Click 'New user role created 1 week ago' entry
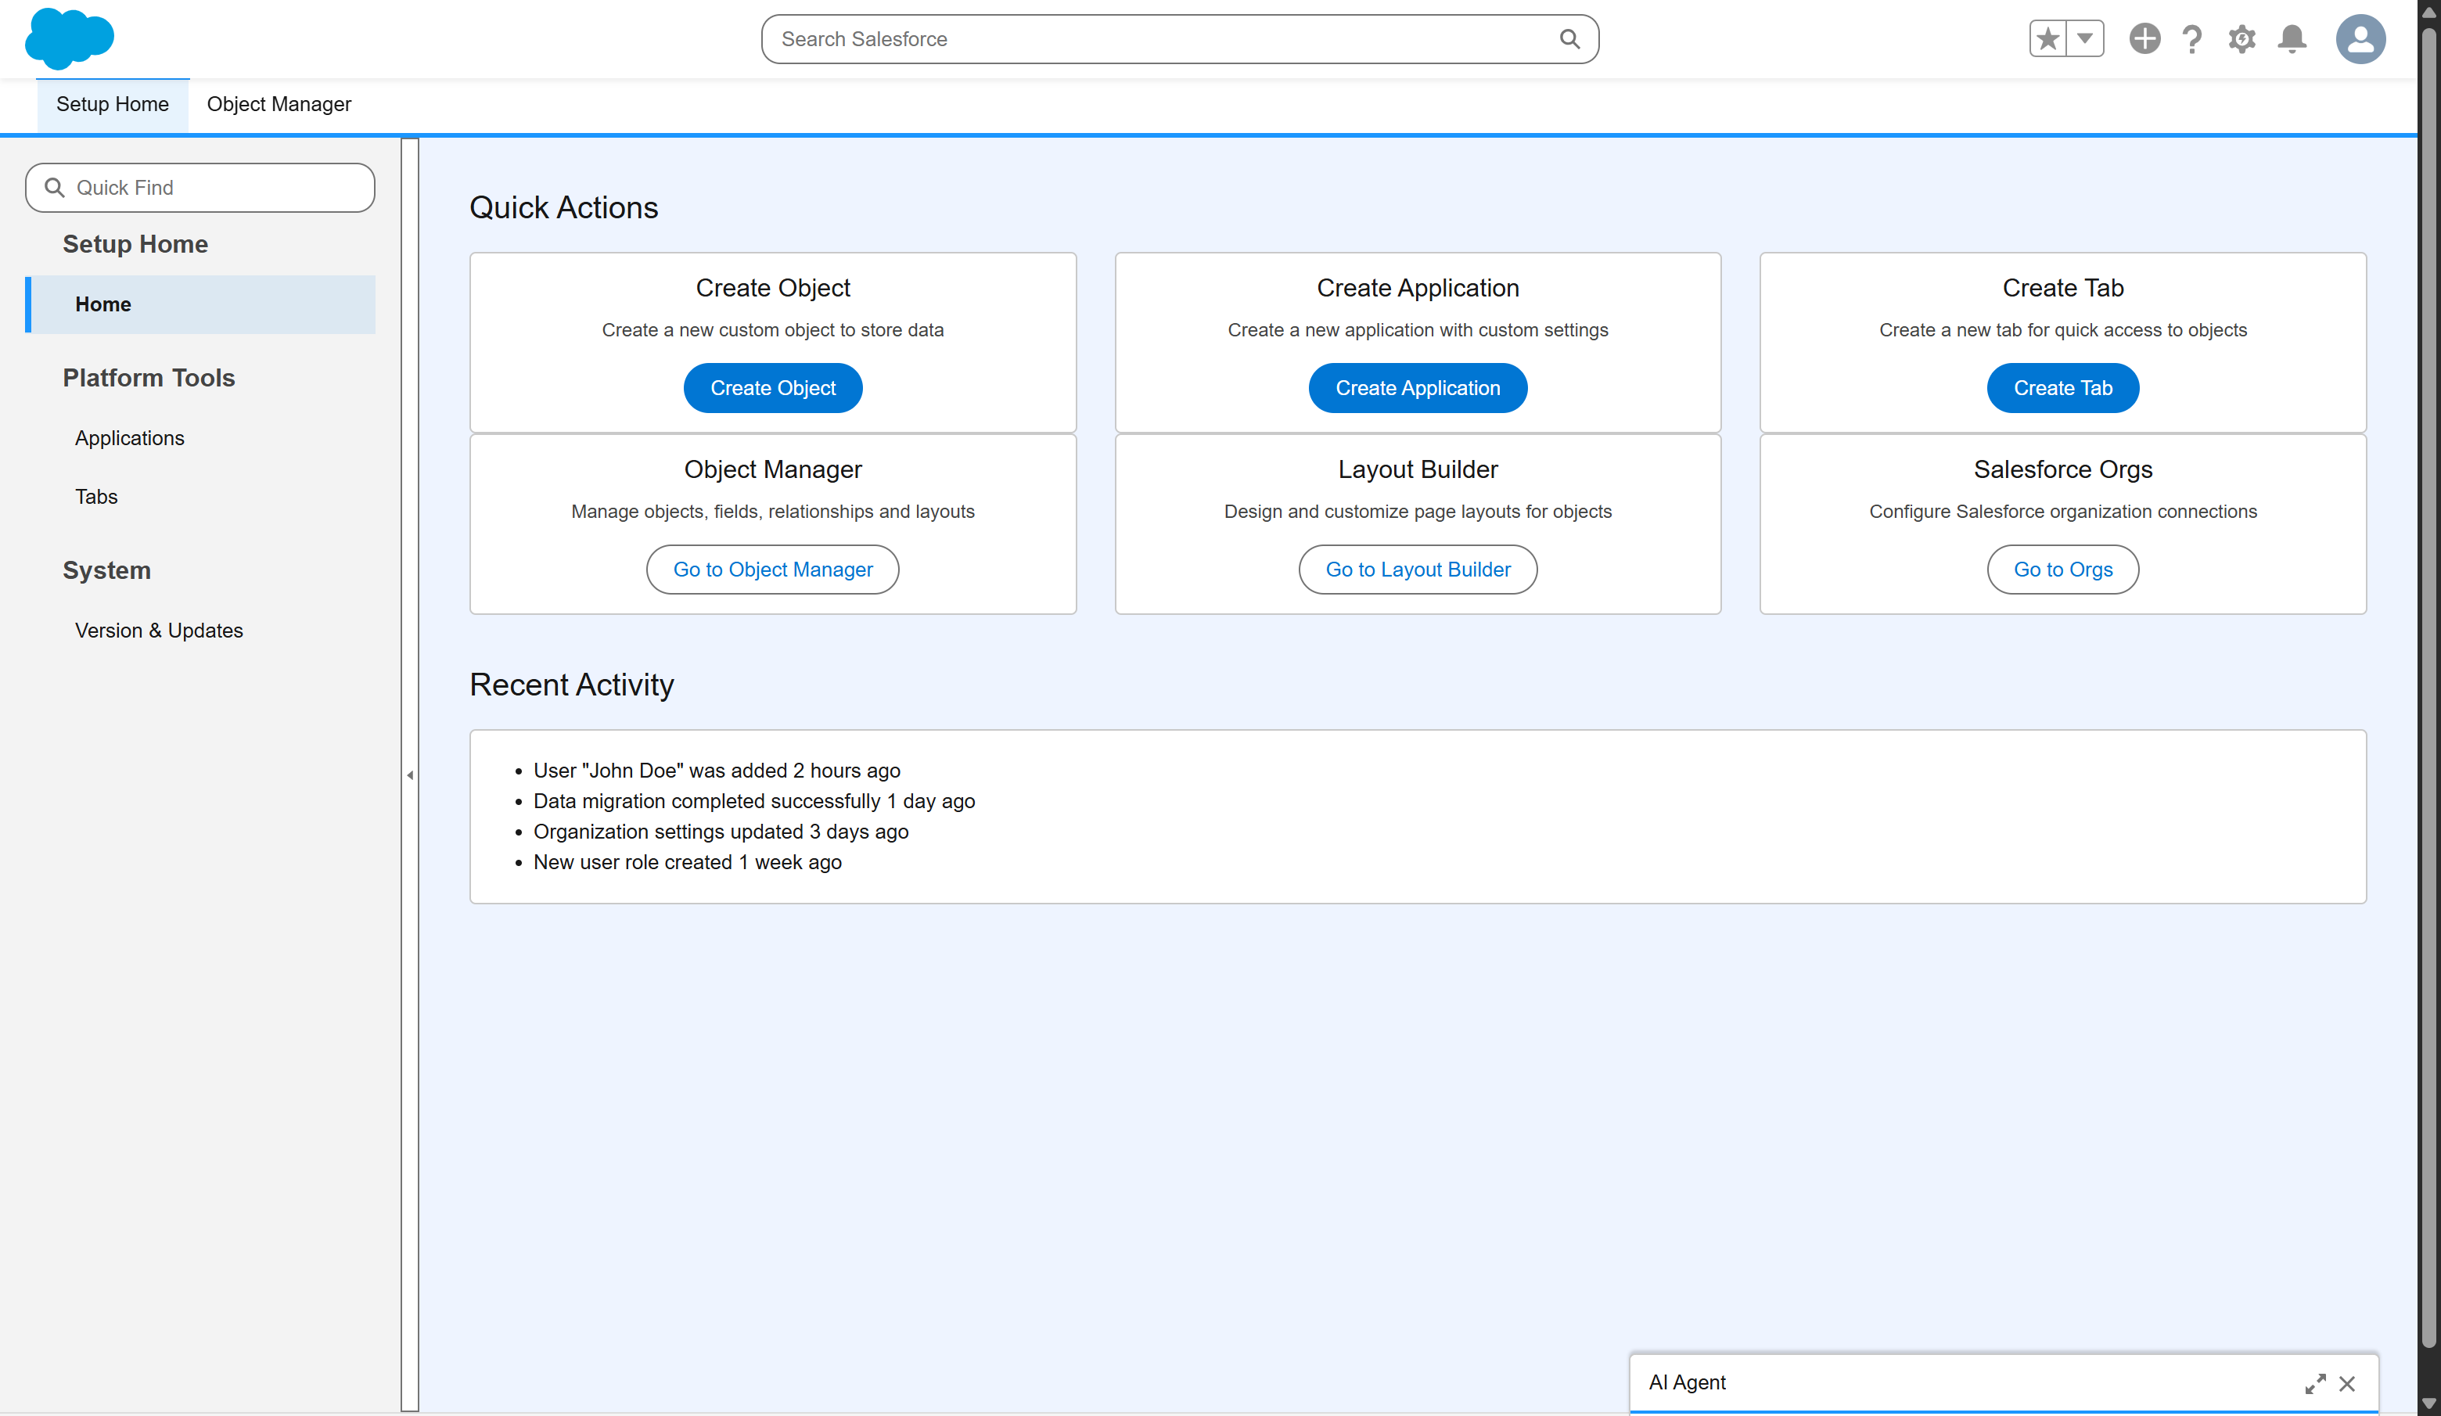 point(688,862)
